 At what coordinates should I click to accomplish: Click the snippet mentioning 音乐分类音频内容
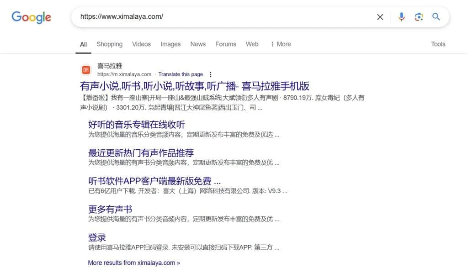pos(184,135)
